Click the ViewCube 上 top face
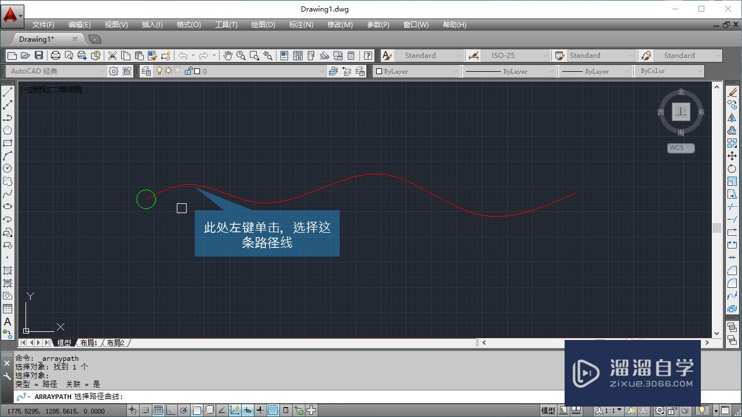The width and height of the screenshot is (742, 417). click(681, 112)
